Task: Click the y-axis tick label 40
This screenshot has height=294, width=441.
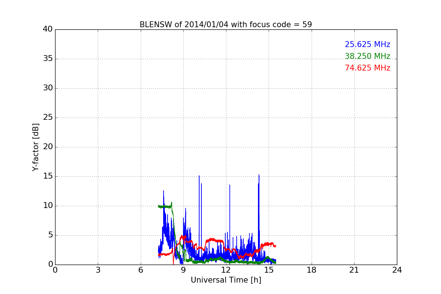Action: tap(47, 29)
